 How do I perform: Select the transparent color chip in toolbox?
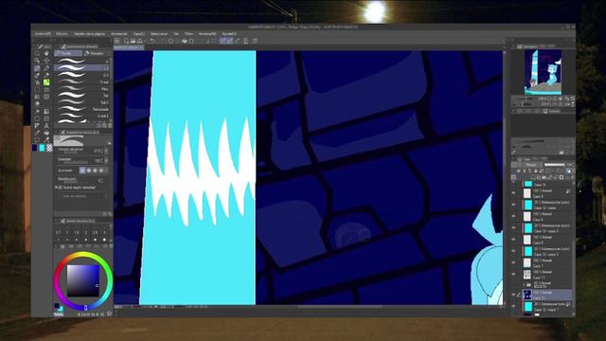pos(49,148)
